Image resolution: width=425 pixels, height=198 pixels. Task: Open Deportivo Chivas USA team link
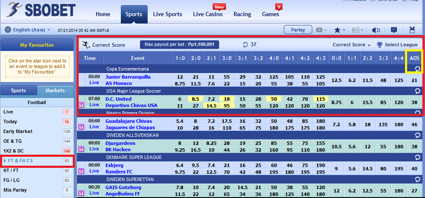point(131,105)
